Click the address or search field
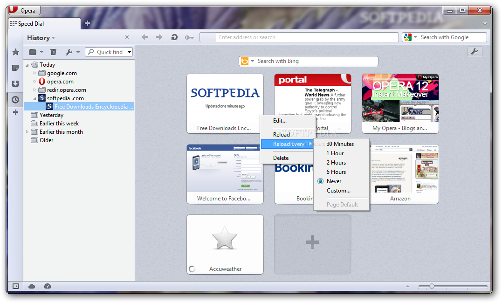 click(x=307, y=37)
